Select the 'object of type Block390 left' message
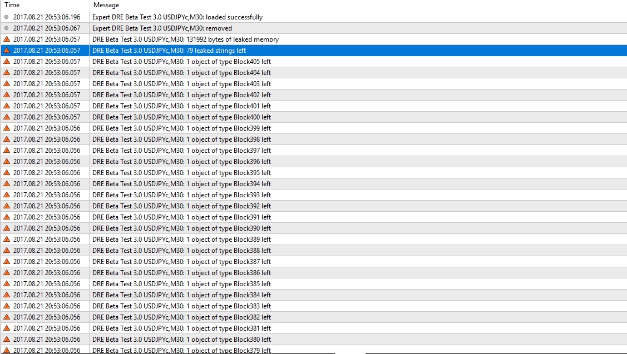 tap(181, 228)
